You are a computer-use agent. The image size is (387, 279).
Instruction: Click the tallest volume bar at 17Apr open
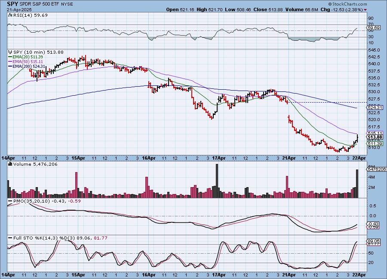coord(217,181)
